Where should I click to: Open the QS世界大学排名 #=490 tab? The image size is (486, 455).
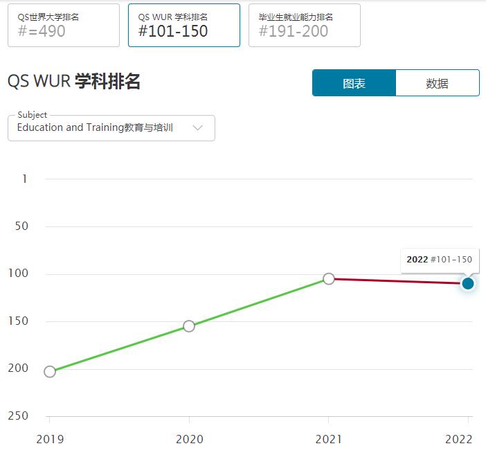pos(63,25)
